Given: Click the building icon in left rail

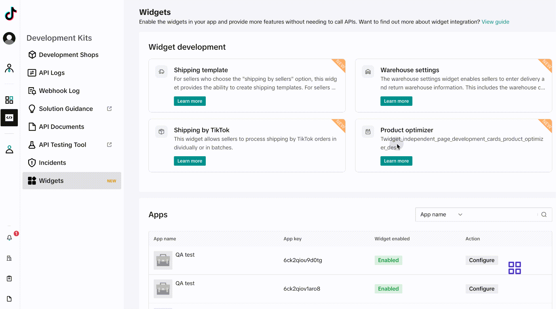Looking at the screenshot, I should pyautogui.click(x=9, y=258).
